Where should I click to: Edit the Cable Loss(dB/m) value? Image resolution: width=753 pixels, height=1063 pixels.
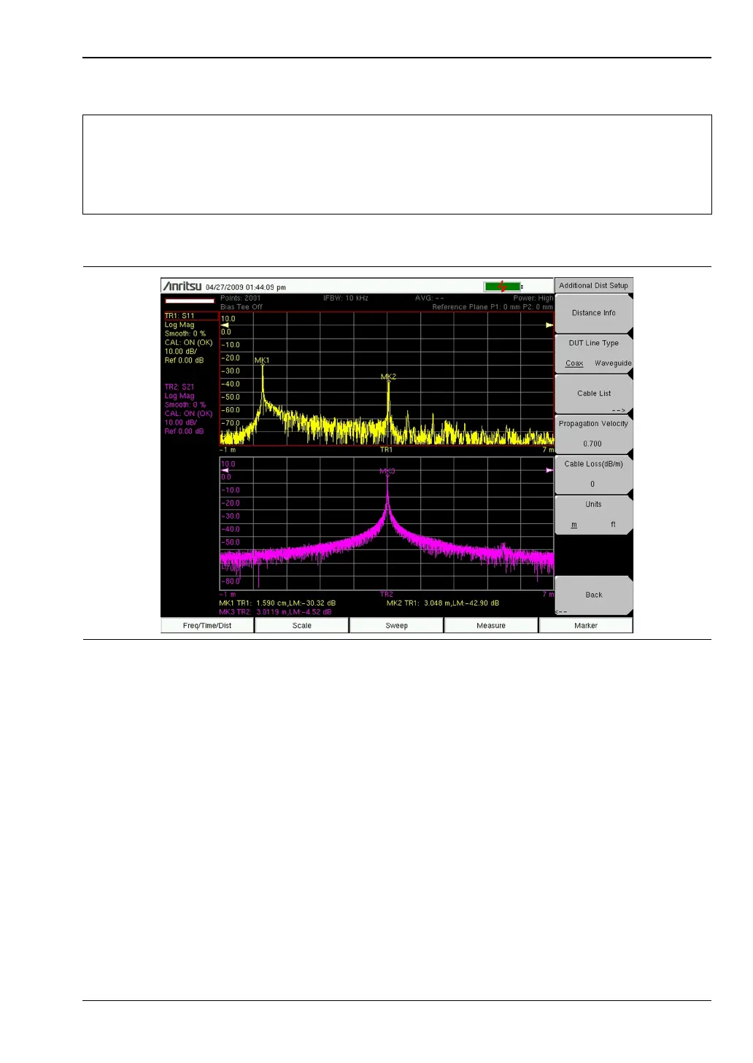coord(592,484)
